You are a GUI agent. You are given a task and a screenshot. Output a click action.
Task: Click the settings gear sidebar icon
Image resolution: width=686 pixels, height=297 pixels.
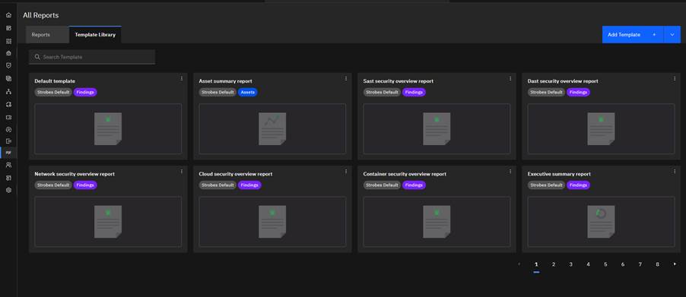pos(8,191)
